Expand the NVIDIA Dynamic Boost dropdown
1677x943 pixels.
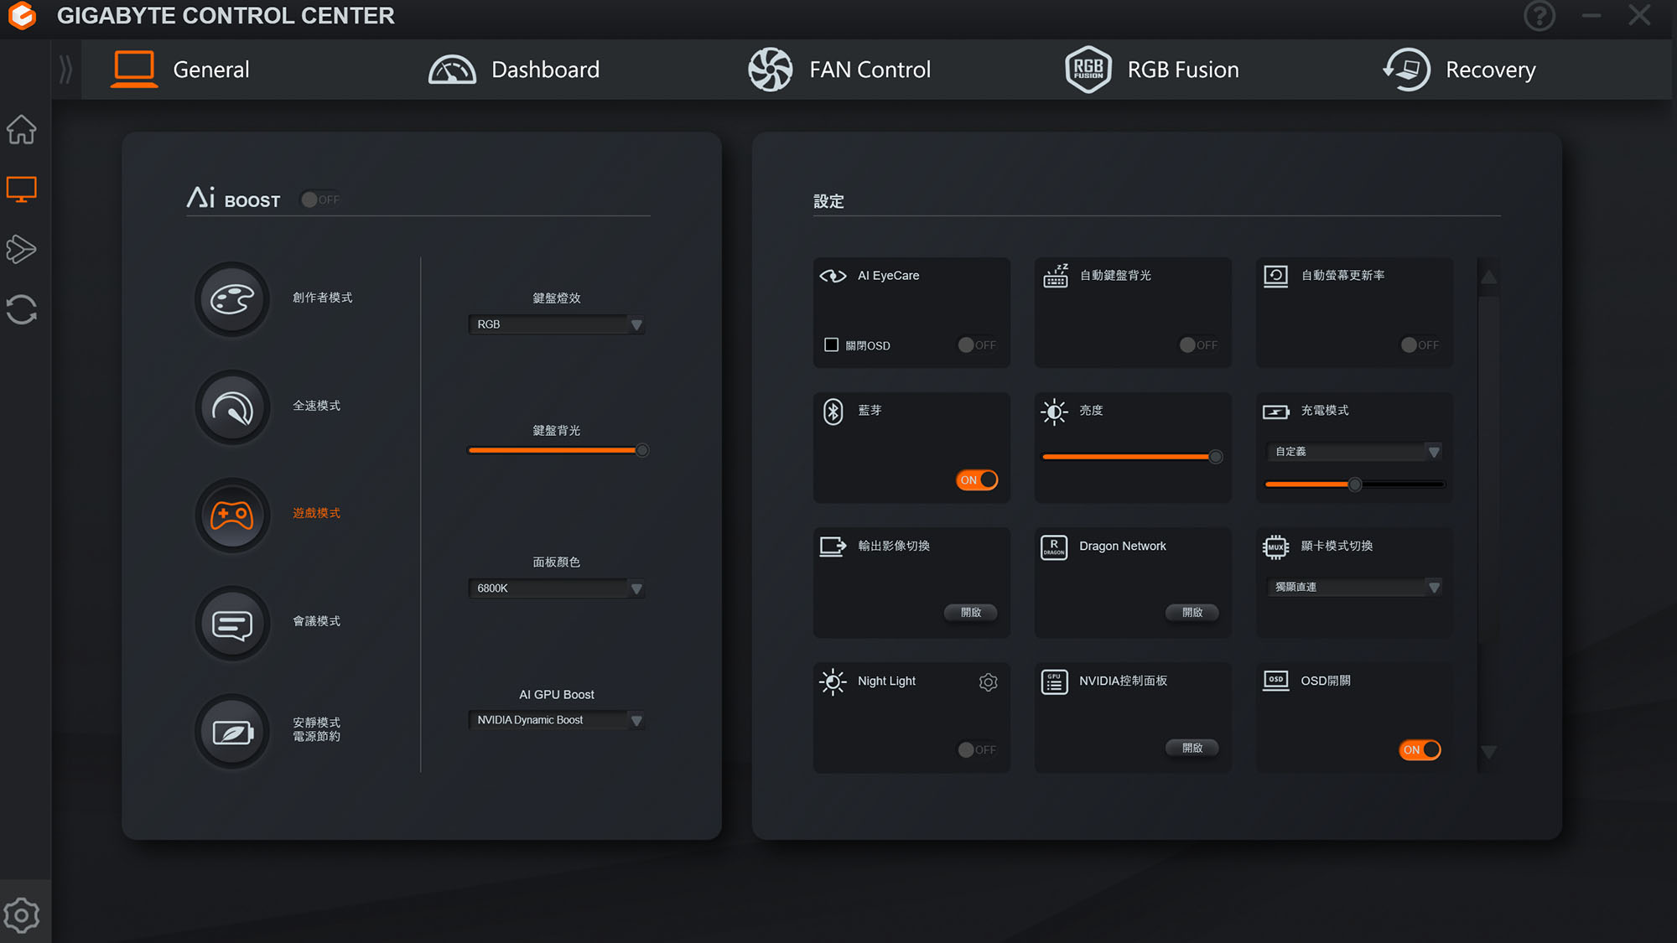tap(557, 720)
